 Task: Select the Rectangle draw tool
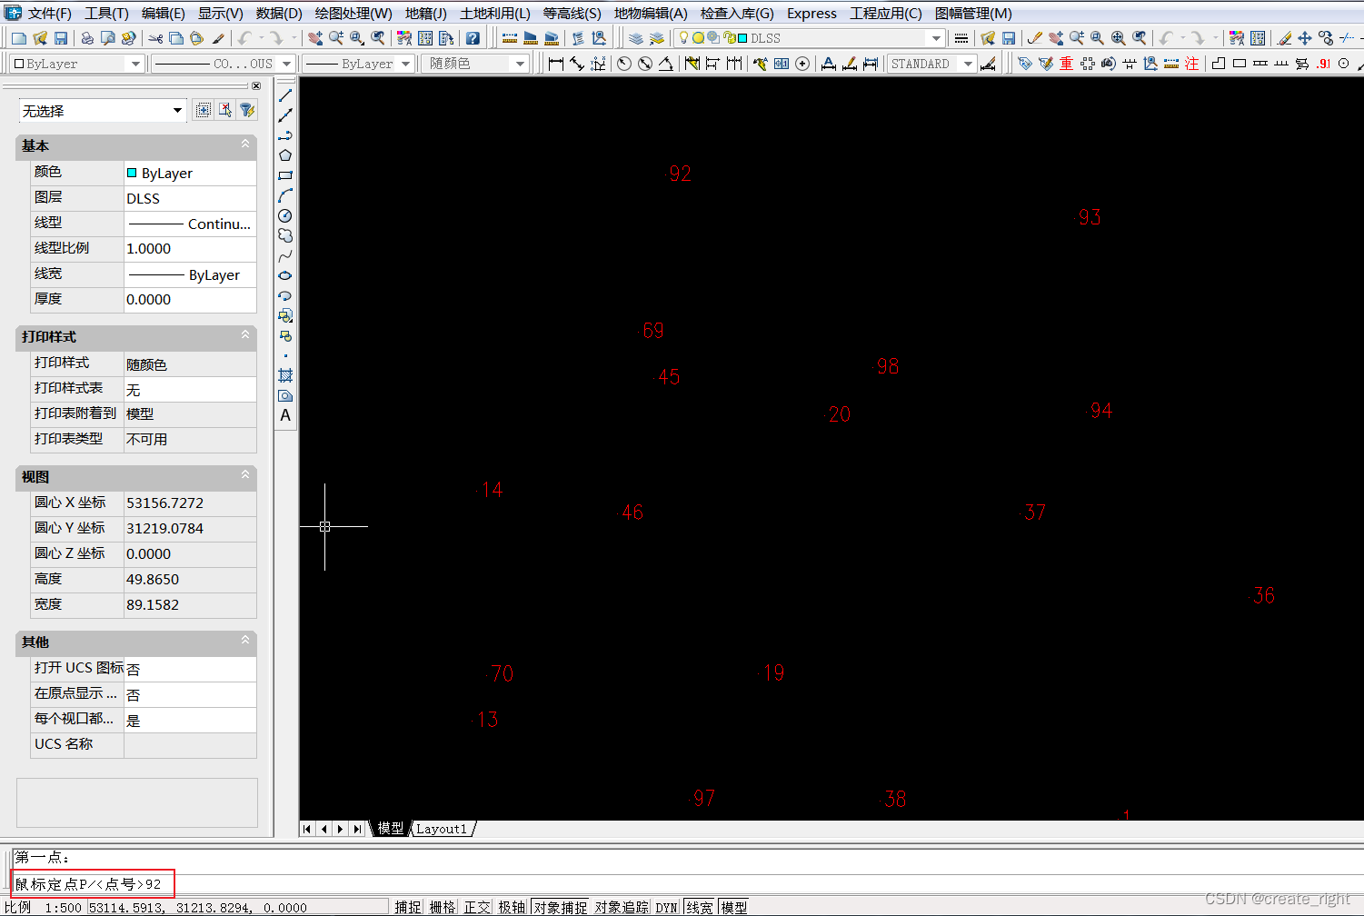tap(285, 175)
